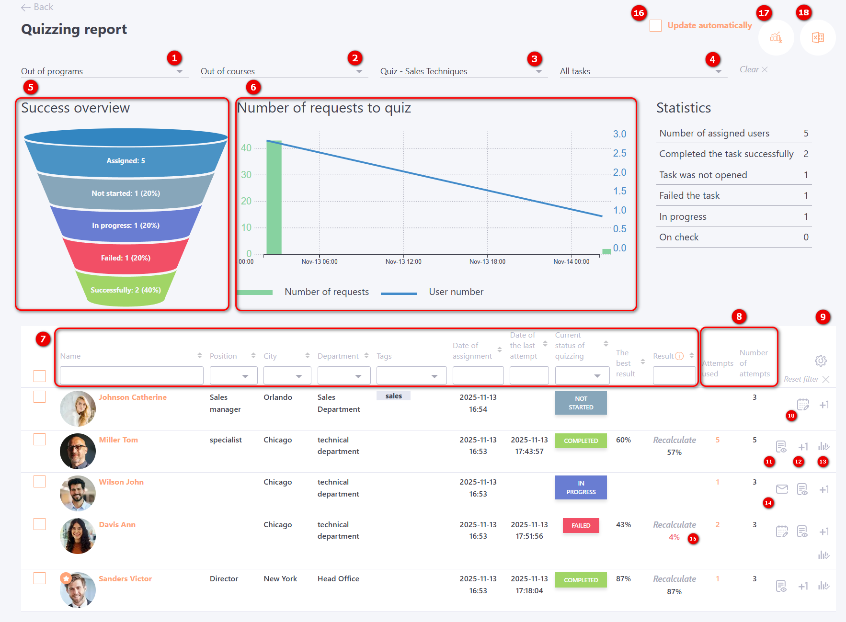Open statistics chart icon for Miller Tom
846x622 pixels.
coord(823,447)
